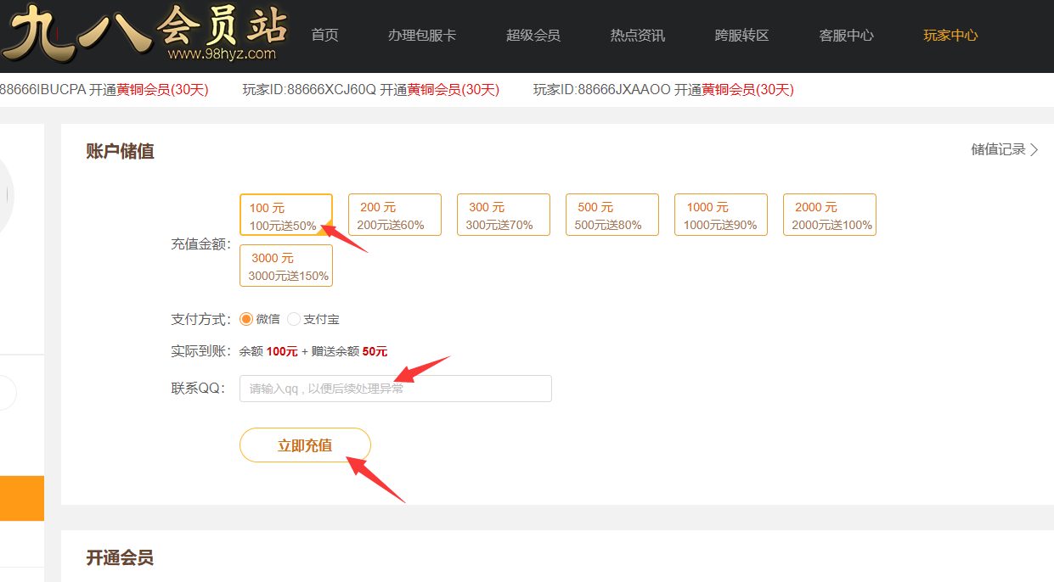The image size is (1054, 582).
Task: Open the 首页 navigation tab
Action: point(324,36)
